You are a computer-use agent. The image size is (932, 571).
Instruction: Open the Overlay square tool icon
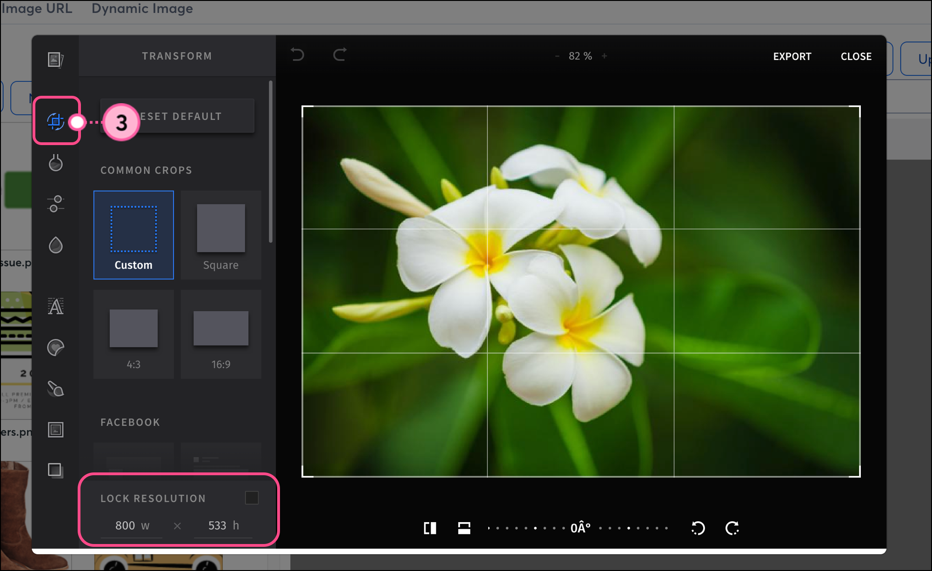pyautogui.click(x=55, y=470)
